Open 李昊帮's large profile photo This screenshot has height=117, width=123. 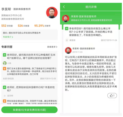coord(52,13)
